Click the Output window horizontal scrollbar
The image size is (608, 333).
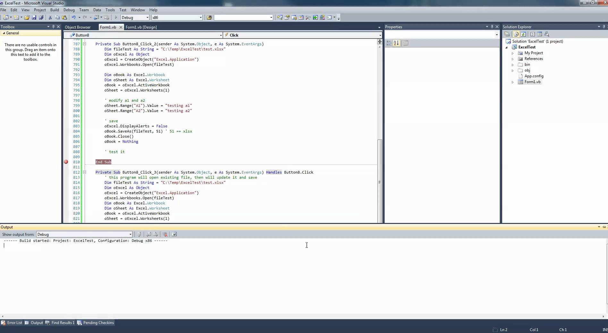coord(303,316)
